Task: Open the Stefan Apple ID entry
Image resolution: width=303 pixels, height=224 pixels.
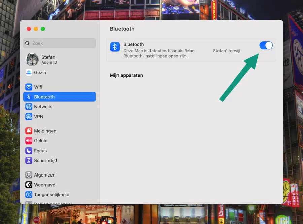Action: coord(59,60)
